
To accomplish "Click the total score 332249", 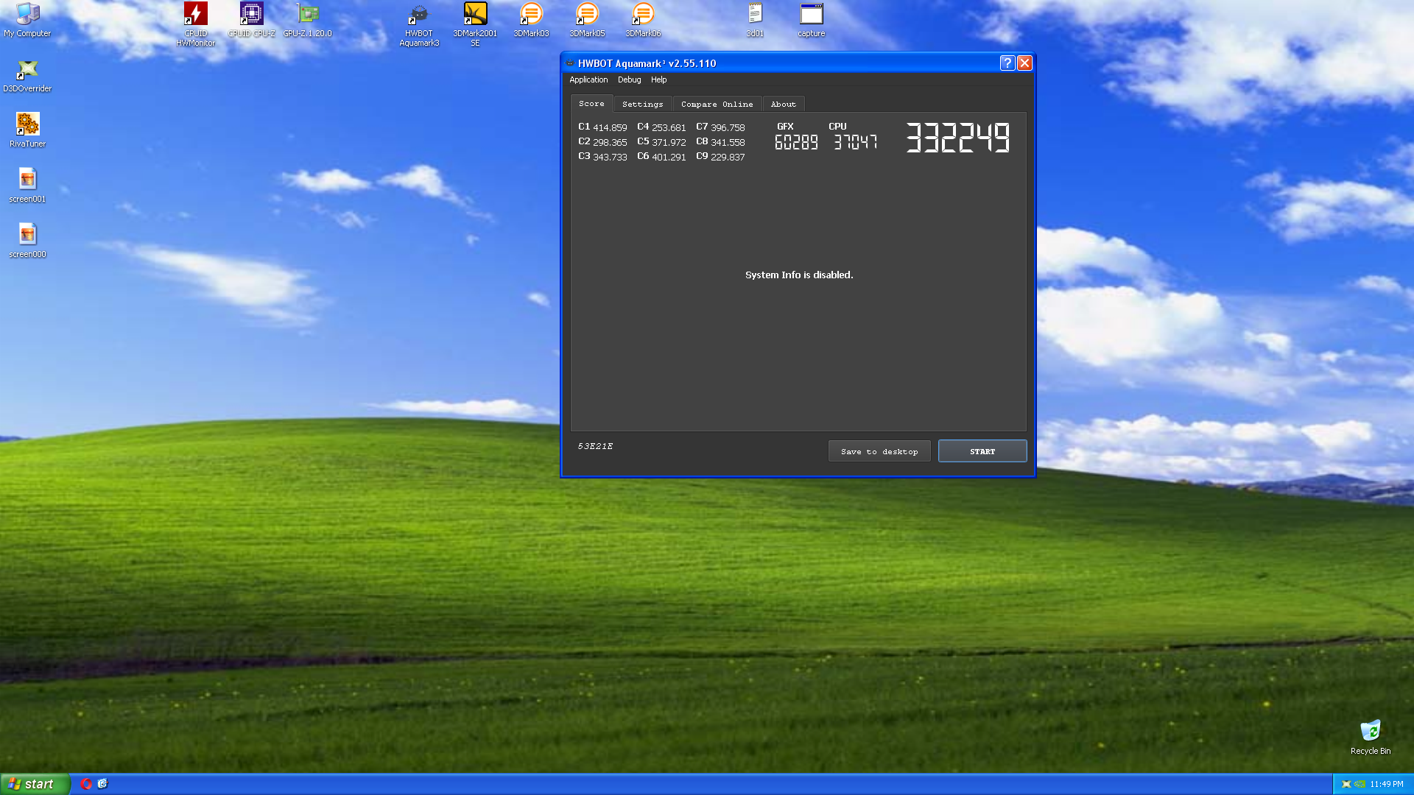I will [x=957, y=138].
